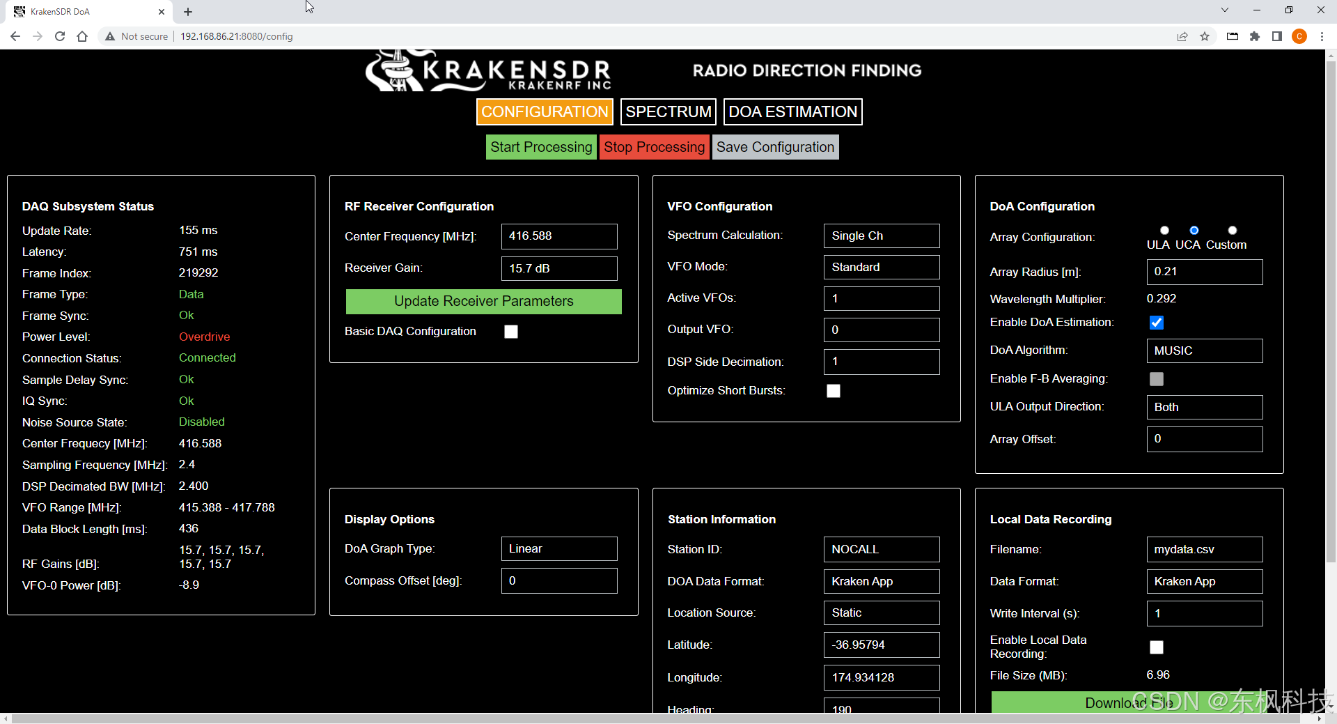This screenshot has height=724, width=1337.
Task: Click the Array Radius input field
Action: [x=1205, y=272]
